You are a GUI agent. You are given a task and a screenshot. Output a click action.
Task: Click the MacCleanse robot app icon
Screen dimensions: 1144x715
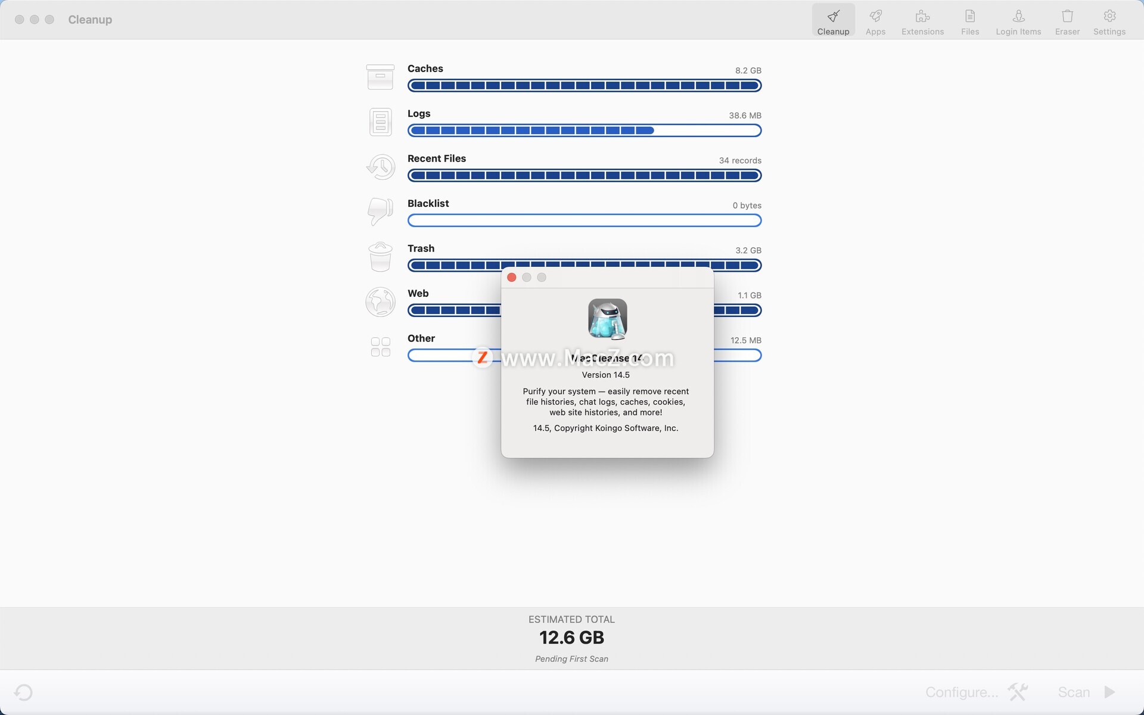(x=607, y=319)
